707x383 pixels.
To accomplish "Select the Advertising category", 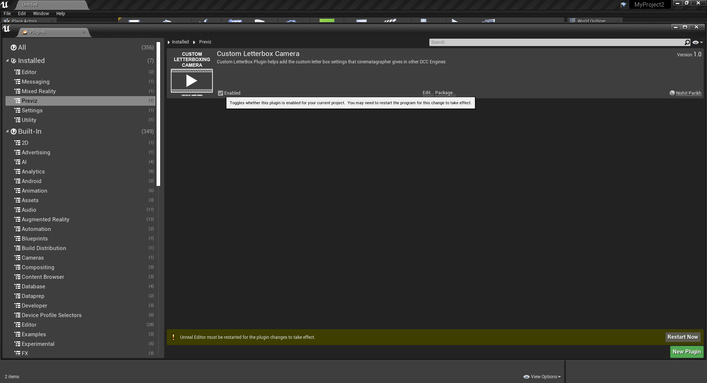I will (80, 152).
